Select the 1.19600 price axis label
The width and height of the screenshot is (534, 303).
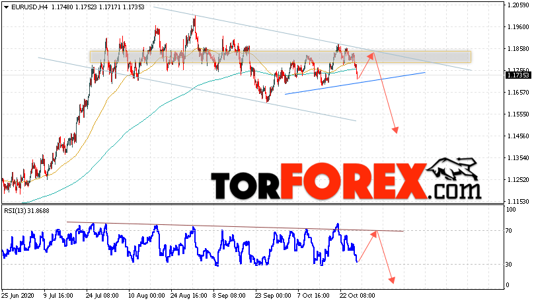pos(518,27)
